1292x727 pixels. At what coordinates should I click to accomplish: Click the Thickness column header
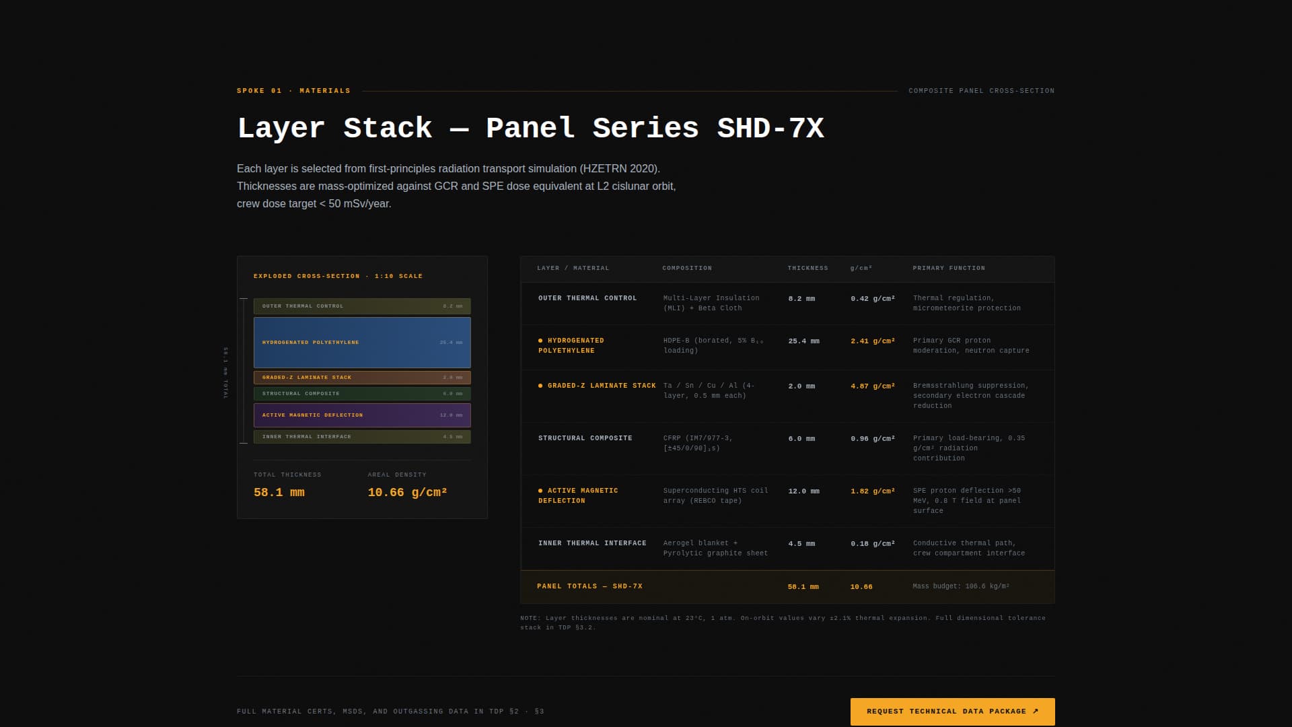[x=808, y=269]
